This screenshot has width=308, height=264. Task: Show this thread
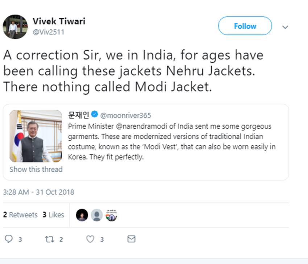pyautogui.click(x=36, y=169)
